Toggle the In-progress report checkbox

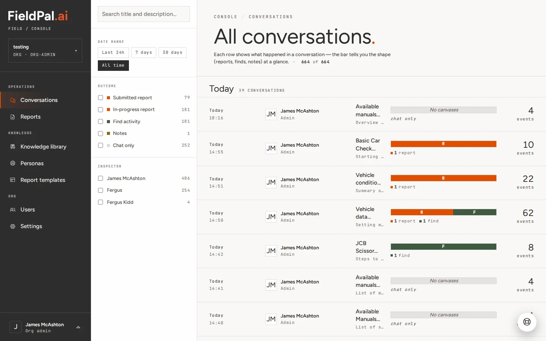[x=100, y=109]
